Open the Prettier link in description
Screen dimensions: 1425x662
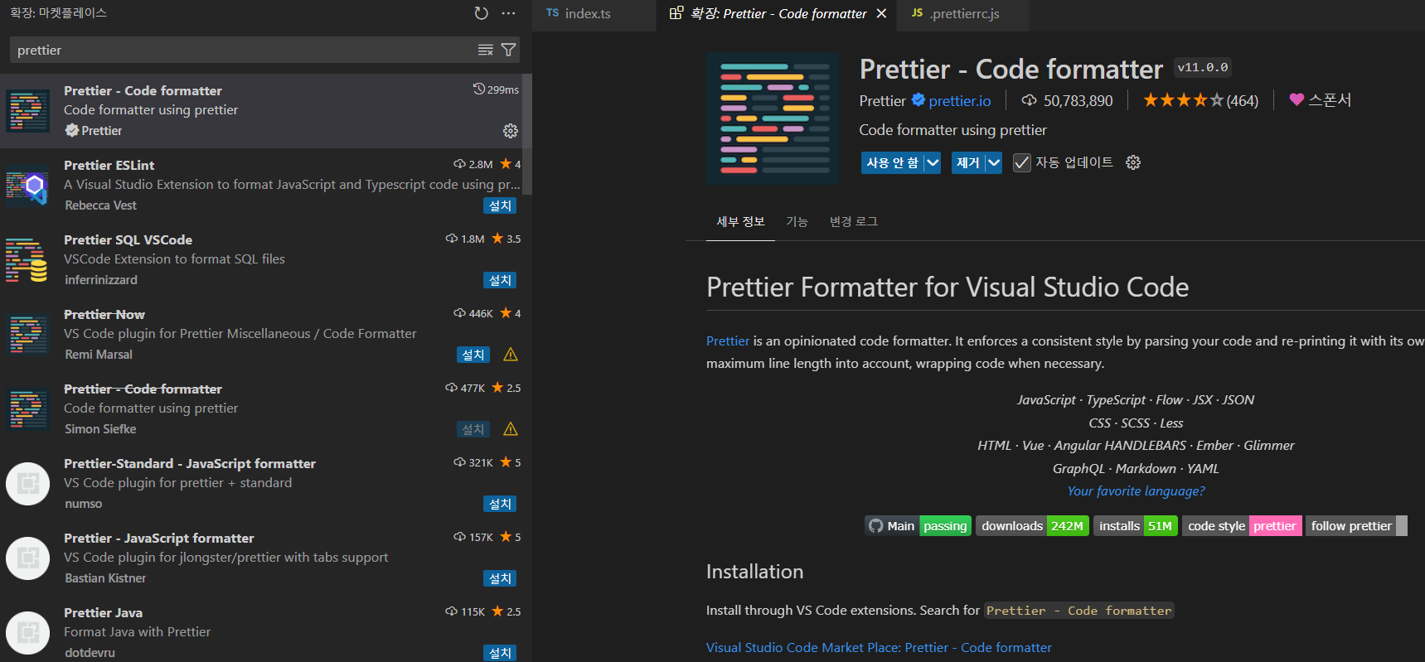728,341
